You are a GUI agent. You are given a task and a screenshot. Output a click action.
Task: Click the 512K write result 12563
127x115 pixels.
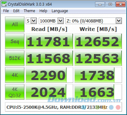[x=98, y=58]
